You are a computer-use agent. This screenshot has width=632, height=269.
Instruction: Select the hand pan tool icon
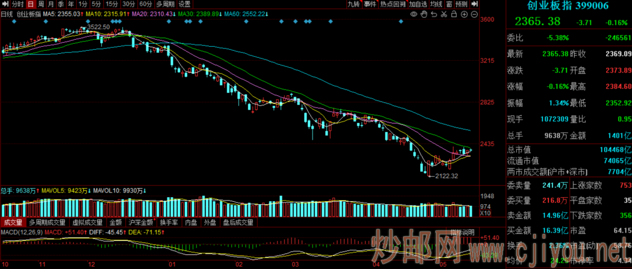[424, 15]
